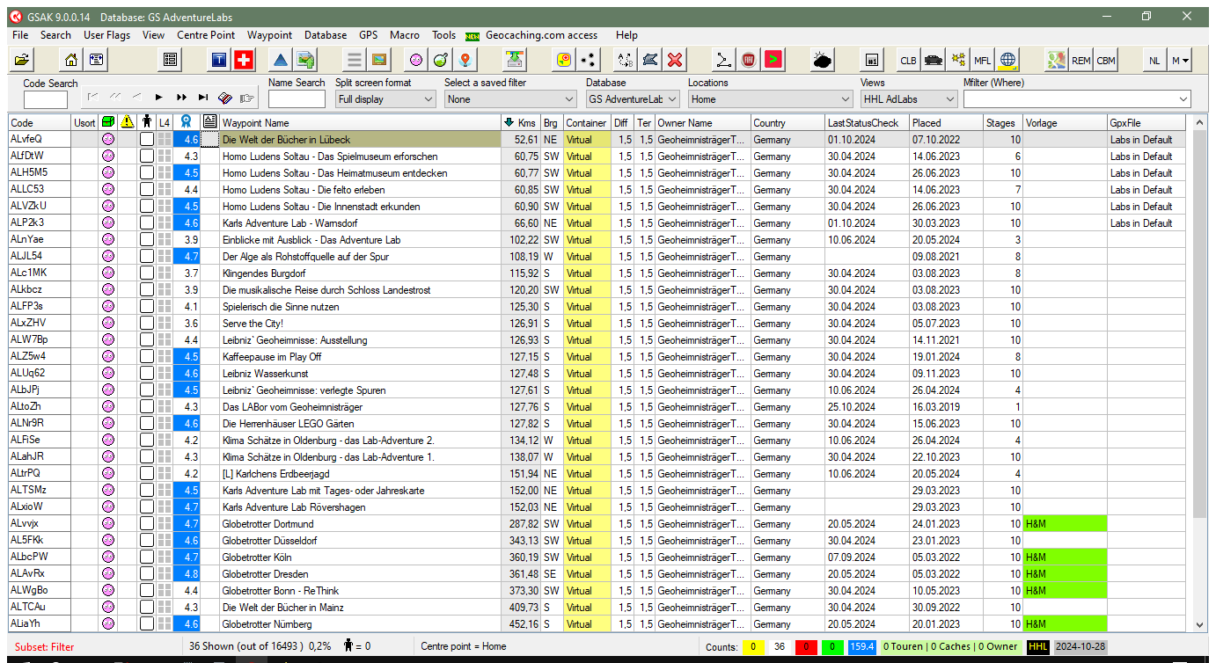Jump to last record arrow button

[x=203, y=98]
